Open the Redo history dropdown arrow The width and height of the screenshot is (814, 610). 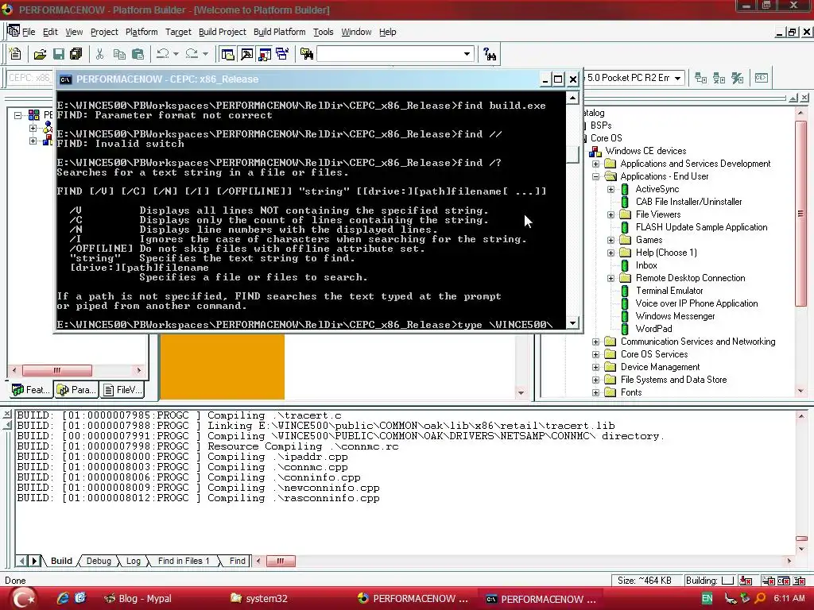coord(206,54)
